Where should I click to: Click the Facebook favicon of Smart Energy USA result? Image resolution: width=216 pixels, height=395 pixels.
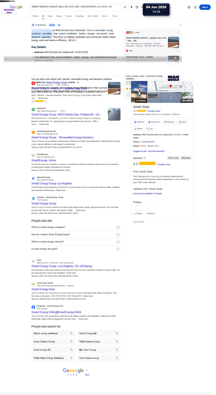tap(33, 307)
